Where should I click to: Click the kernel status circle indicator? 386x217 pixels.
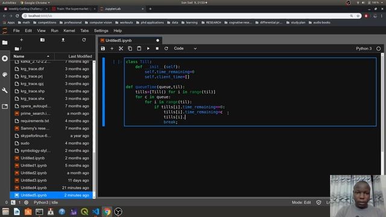pos(378,48)
